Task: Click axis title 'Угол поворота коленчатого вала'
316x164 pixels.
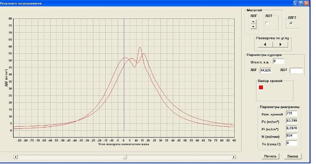Action: pos(123,144)
